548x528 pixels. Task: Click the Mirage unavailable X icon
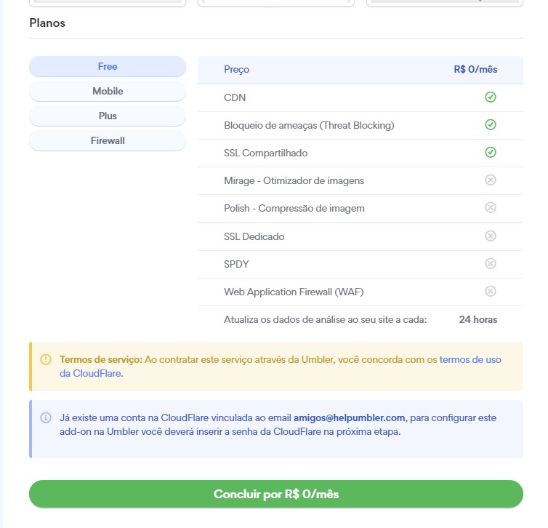pyautogui.click(x=491, y=180)
